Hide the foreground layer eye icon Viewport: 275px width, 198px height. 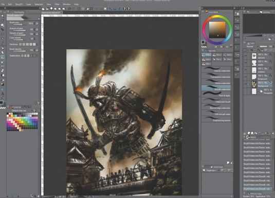[245, 77]
